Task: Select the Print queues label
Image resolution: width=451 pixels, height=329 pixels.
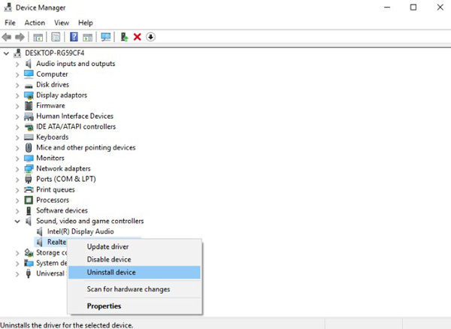Action: [x=55, y=189]
